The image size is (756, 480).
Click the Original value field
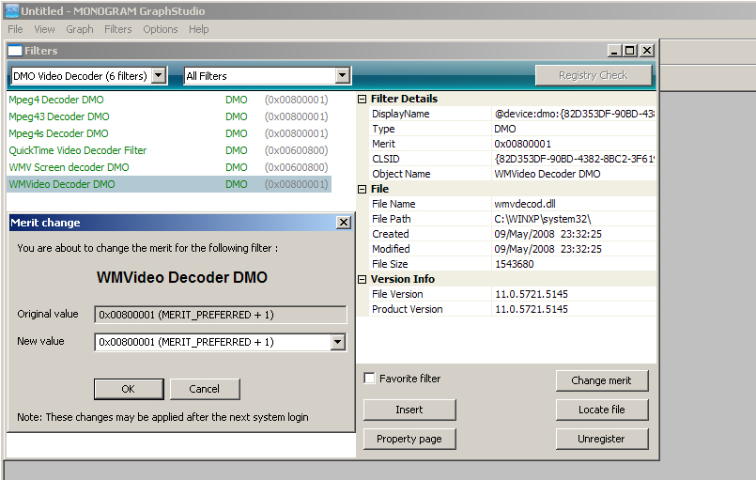(221, 315)
